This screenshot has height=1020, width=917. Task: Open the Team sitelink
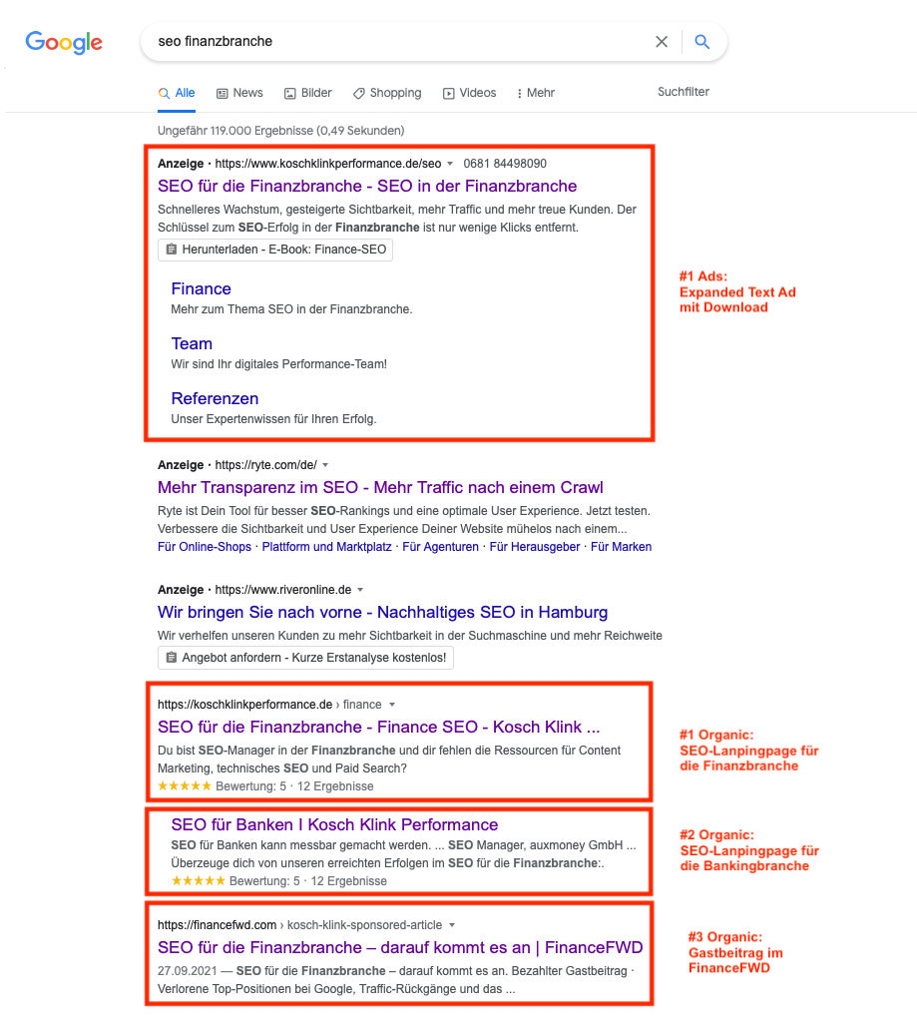[x=192, y=343]
